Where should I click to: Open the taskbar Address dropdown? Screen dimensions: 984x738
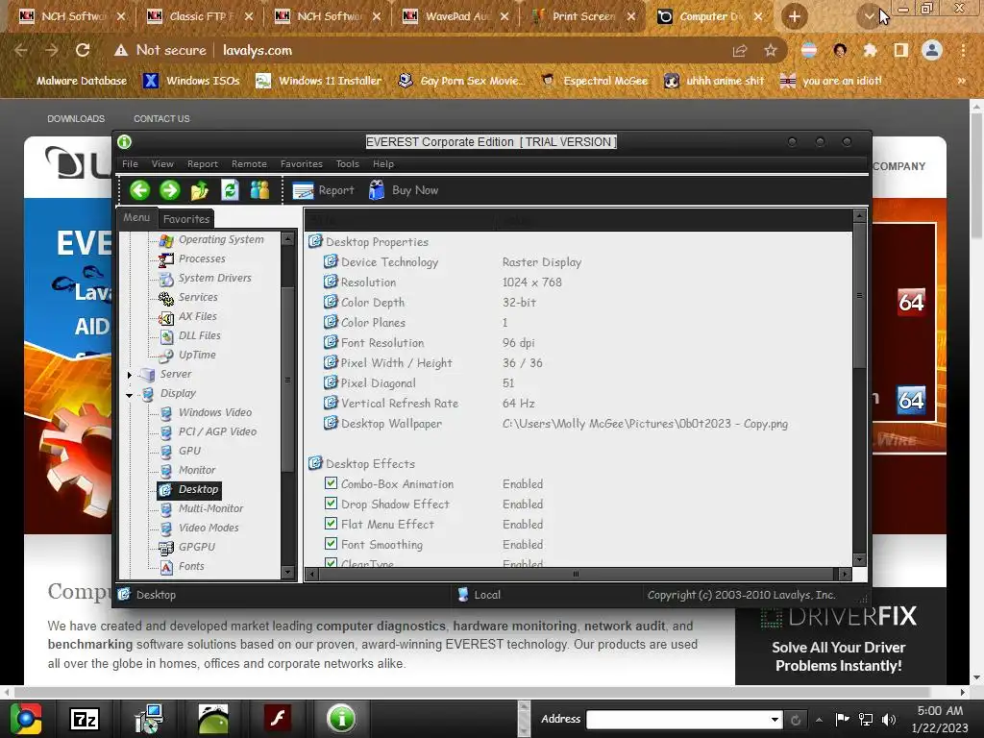pyautogui.click(x=775, y=719)
